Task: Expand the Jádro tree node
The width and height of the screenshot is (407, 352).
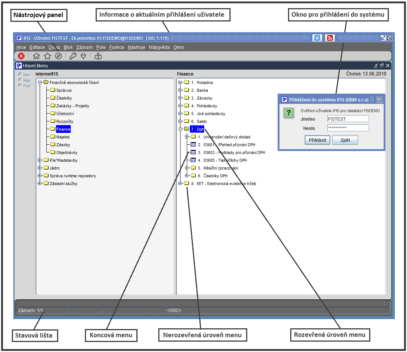Action: 40,168
